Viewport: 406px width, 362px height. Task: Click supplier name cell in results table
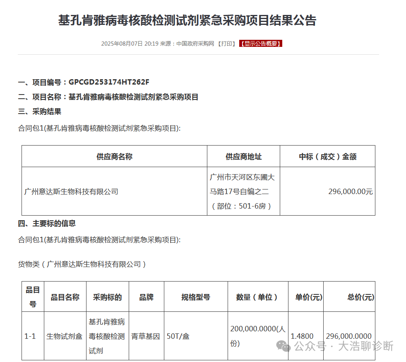tap(72, 192)
